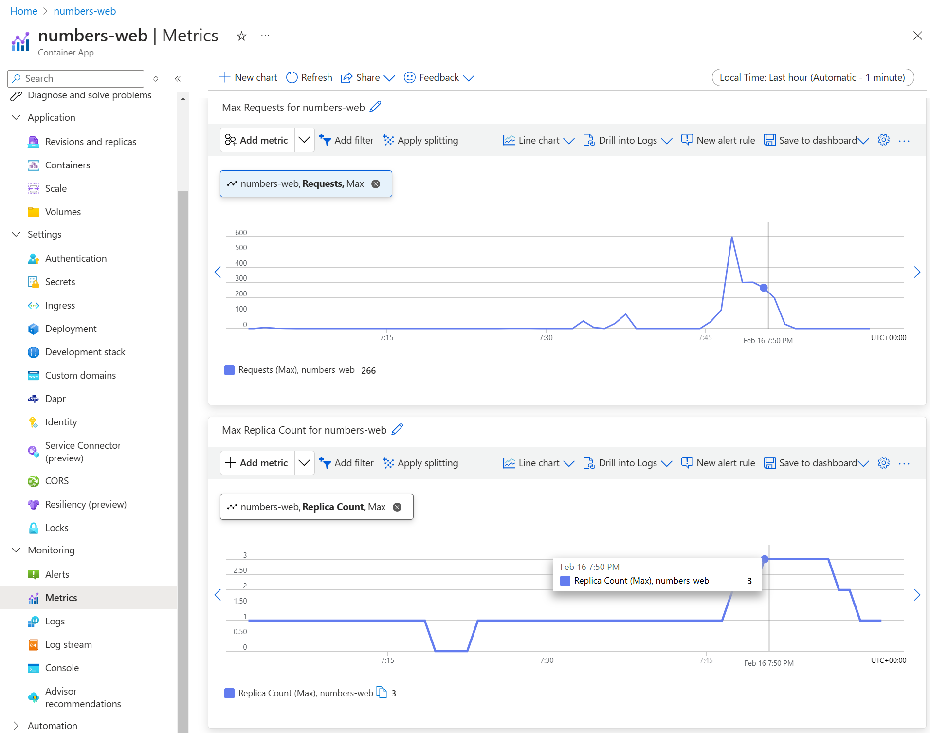Open the Scale settings page
The image size is (930, 733).
coord(56,188)
